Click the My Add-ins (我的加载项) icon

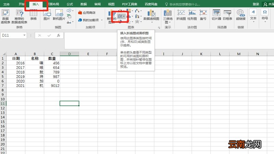tap(80, 20)
